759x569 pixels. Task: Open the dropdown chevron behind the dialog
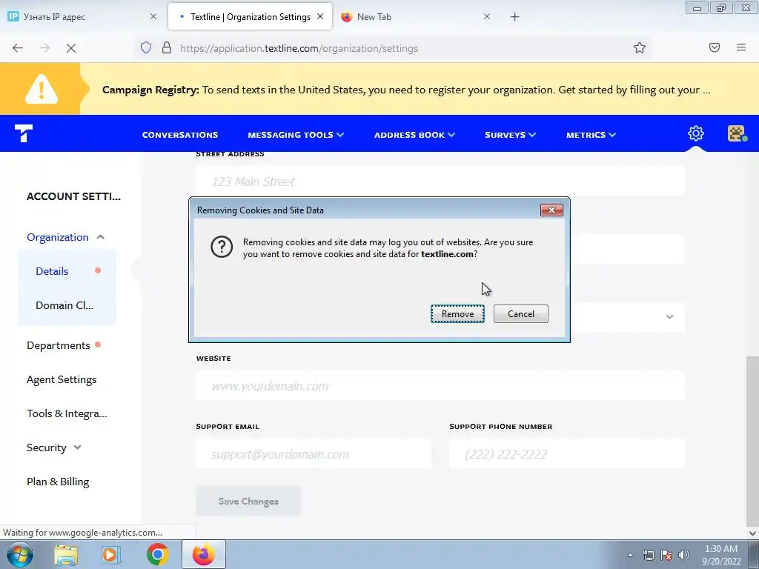(669, 317)
